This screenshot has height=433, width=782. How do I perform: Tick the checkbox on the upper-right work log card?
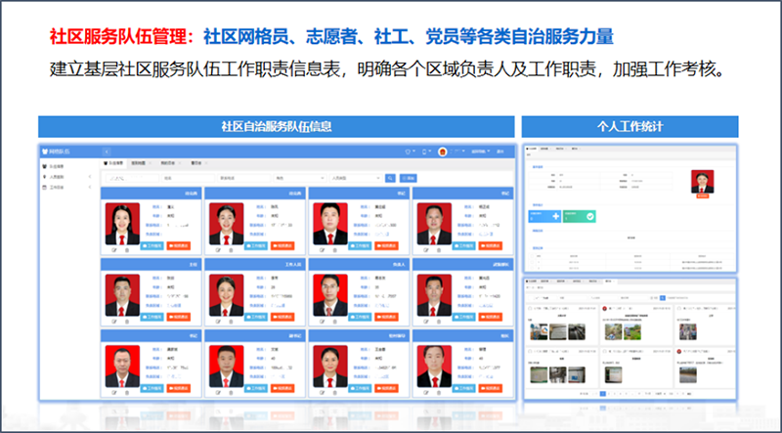pyautogui.click(x=679, y=308)
